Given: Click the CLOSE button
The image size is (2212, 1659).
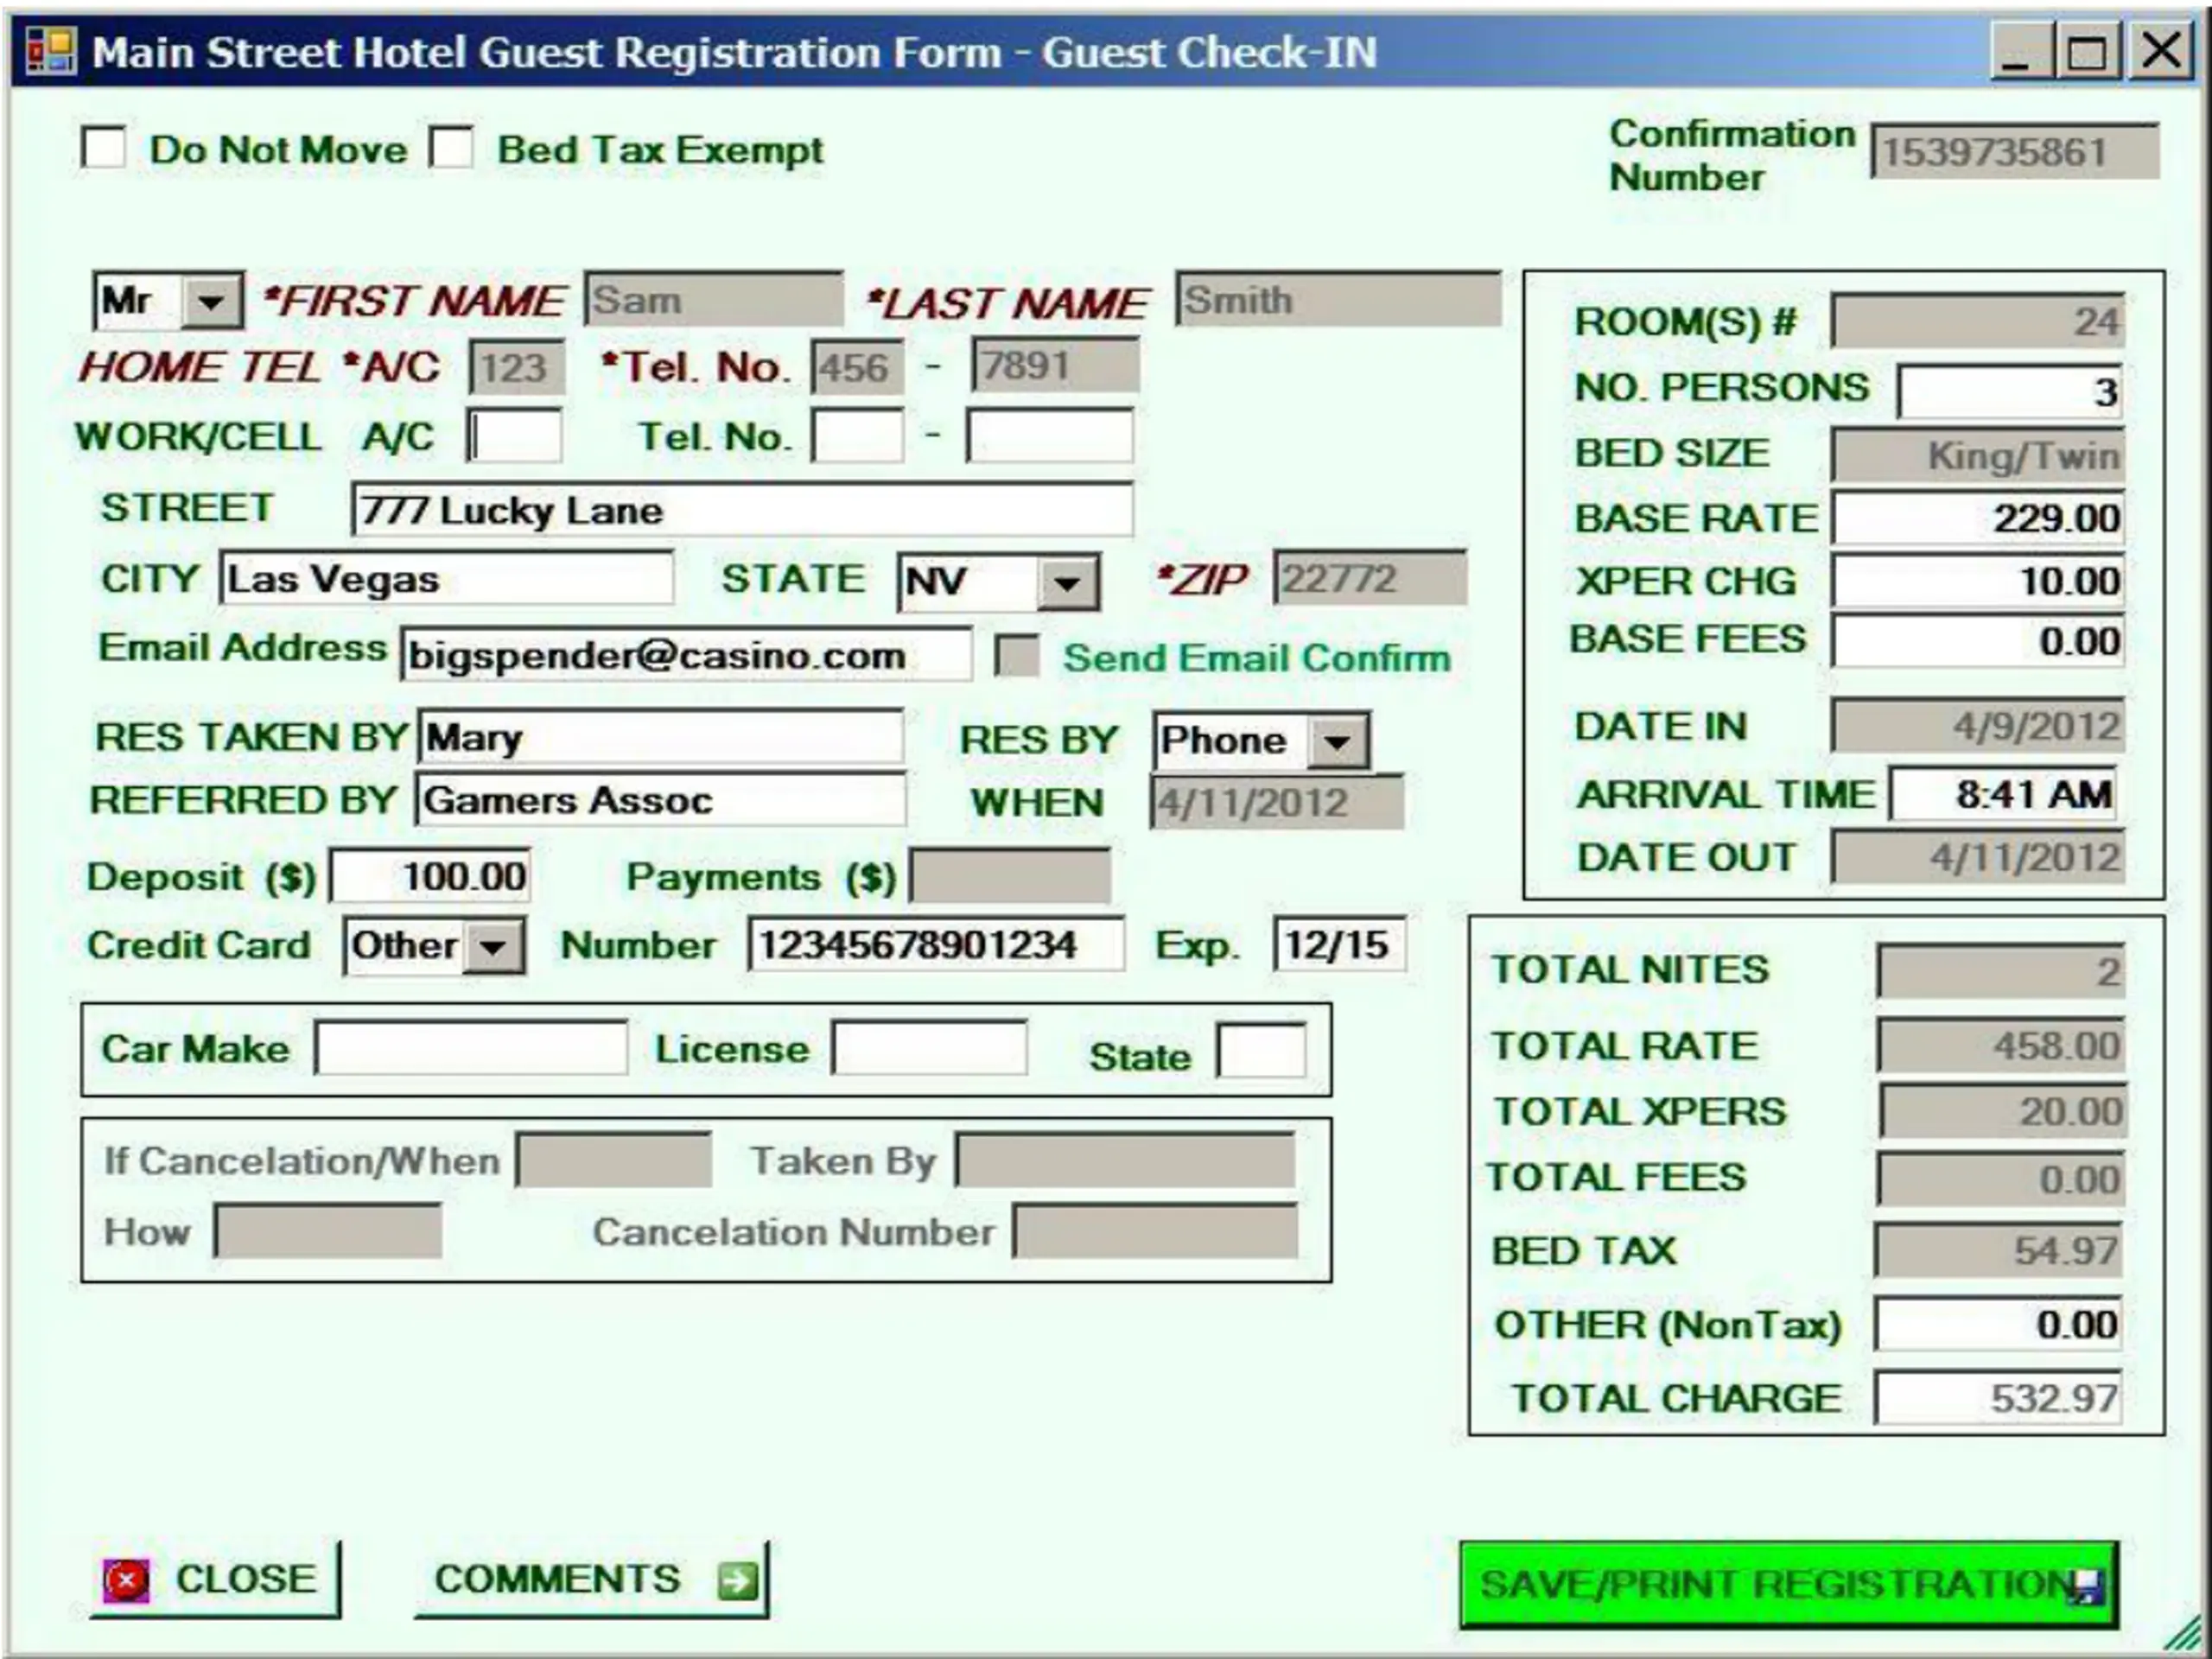Looking at the screenshot, I should pyautogui.click(x=215, y=1580).
